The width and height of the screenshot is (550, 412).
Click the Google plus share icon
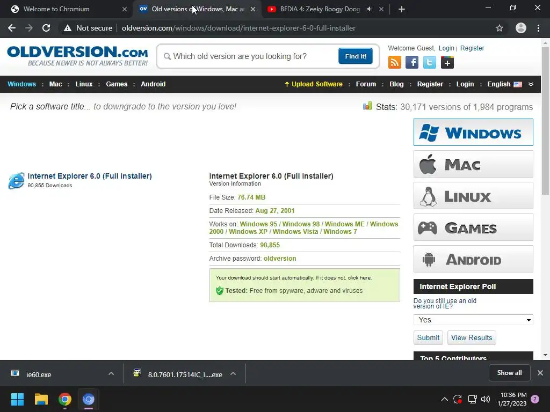coord(447,62)
